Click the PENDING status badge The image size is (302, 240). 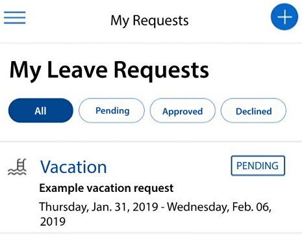tap(258, 166)
